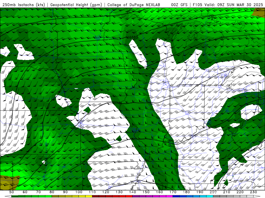The image size is (265, 198).
Task: Click the 110 value on the color scale
Action: [92, 192]
